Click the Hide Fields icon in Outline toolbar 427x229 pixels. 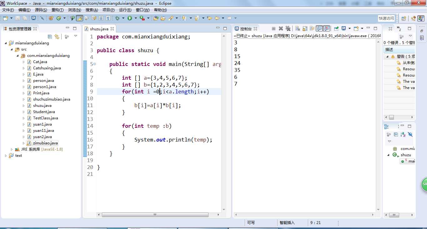(410, 134)
